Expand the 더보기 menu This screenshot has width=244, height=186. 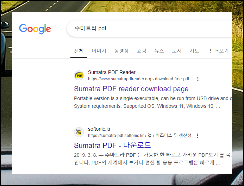coord(219,51)
